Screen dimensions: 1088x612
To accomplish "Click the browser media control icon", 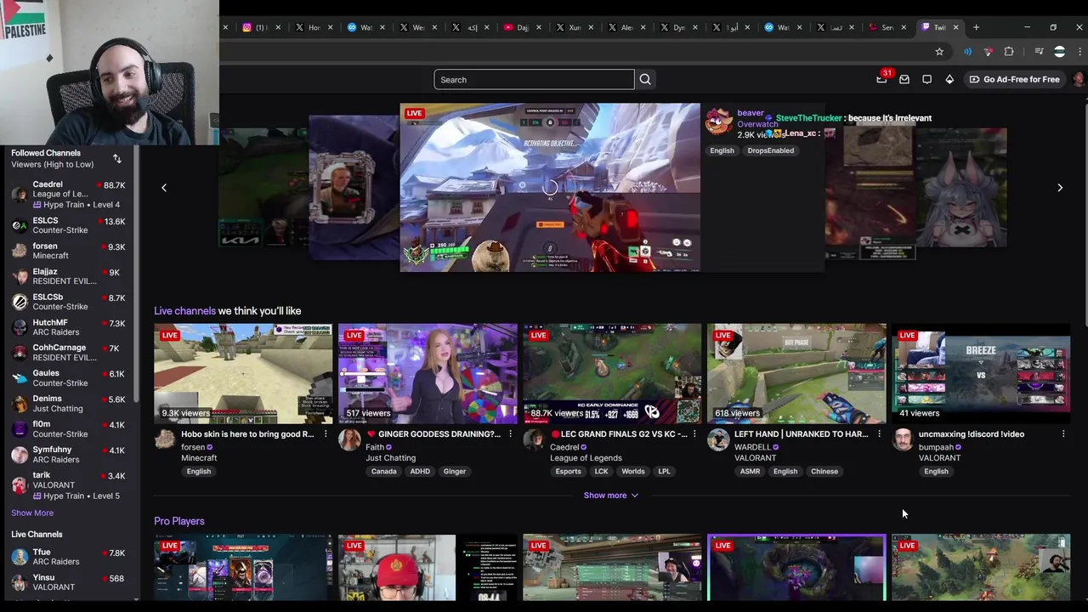I will pos(1039,52).
